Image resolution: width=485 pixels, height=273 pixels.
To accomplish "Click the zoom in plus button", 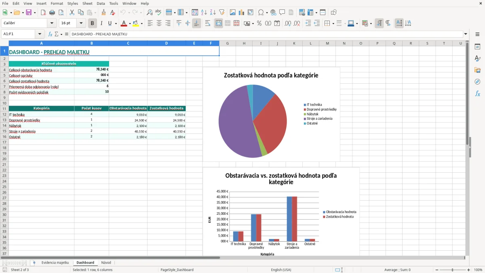I will point(468,270).
